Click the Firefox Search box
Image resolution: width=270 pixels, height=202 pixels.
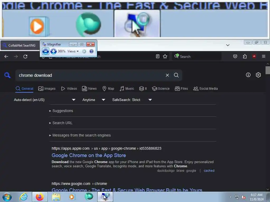click(x=197, y=56)
